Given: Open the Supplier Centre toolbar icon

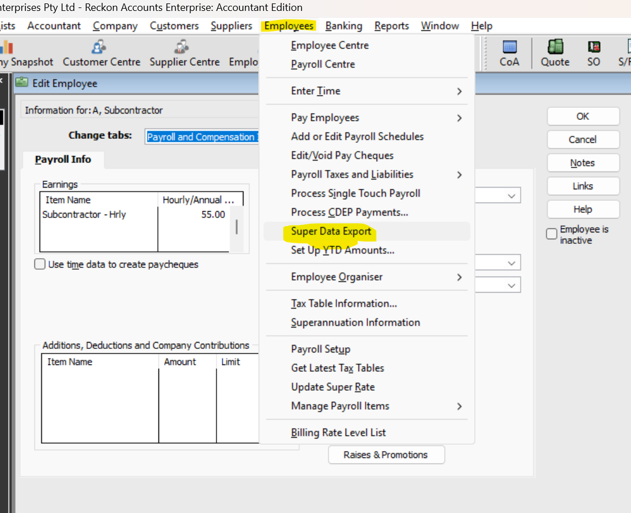Looking at the screenshot, I should (183, 47).
